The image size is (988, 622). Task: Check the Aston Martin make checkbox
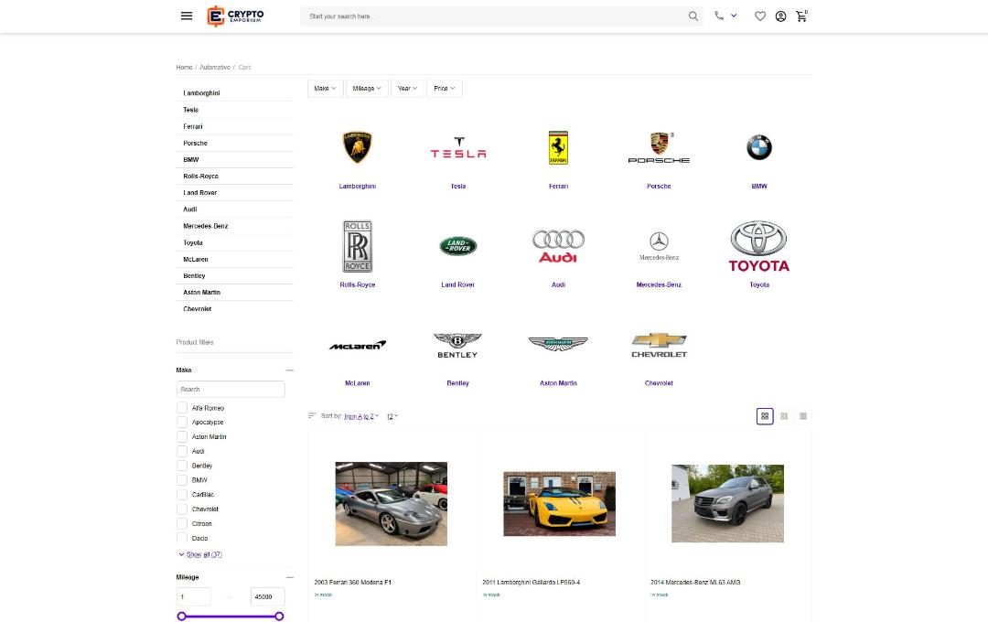click(x=182, y=436)
